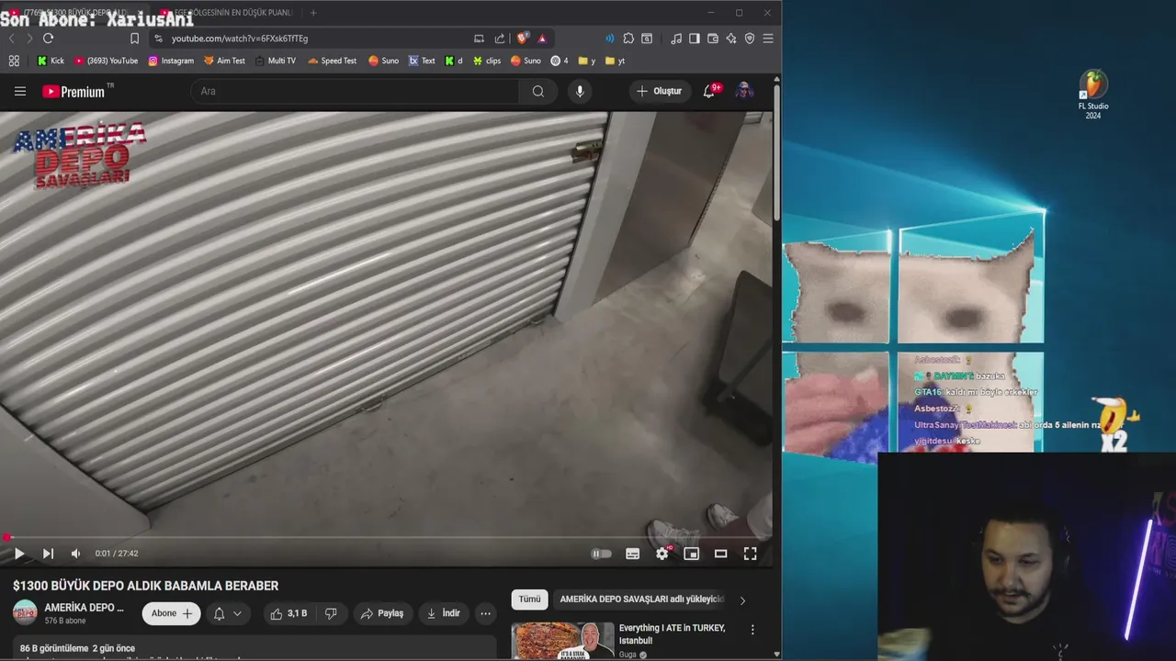Click the address bar URL
1176x661 pixels.
tap(240, 39)
